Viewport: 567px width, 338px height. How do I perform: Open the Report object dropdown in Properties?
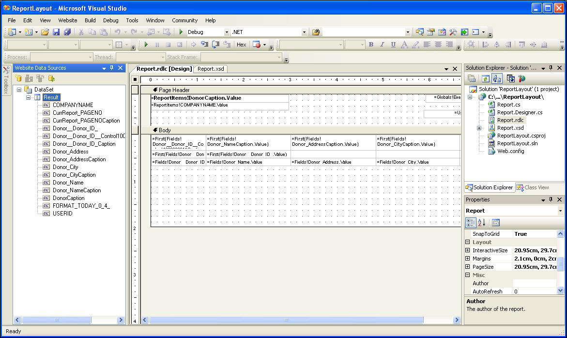point(560,211)
